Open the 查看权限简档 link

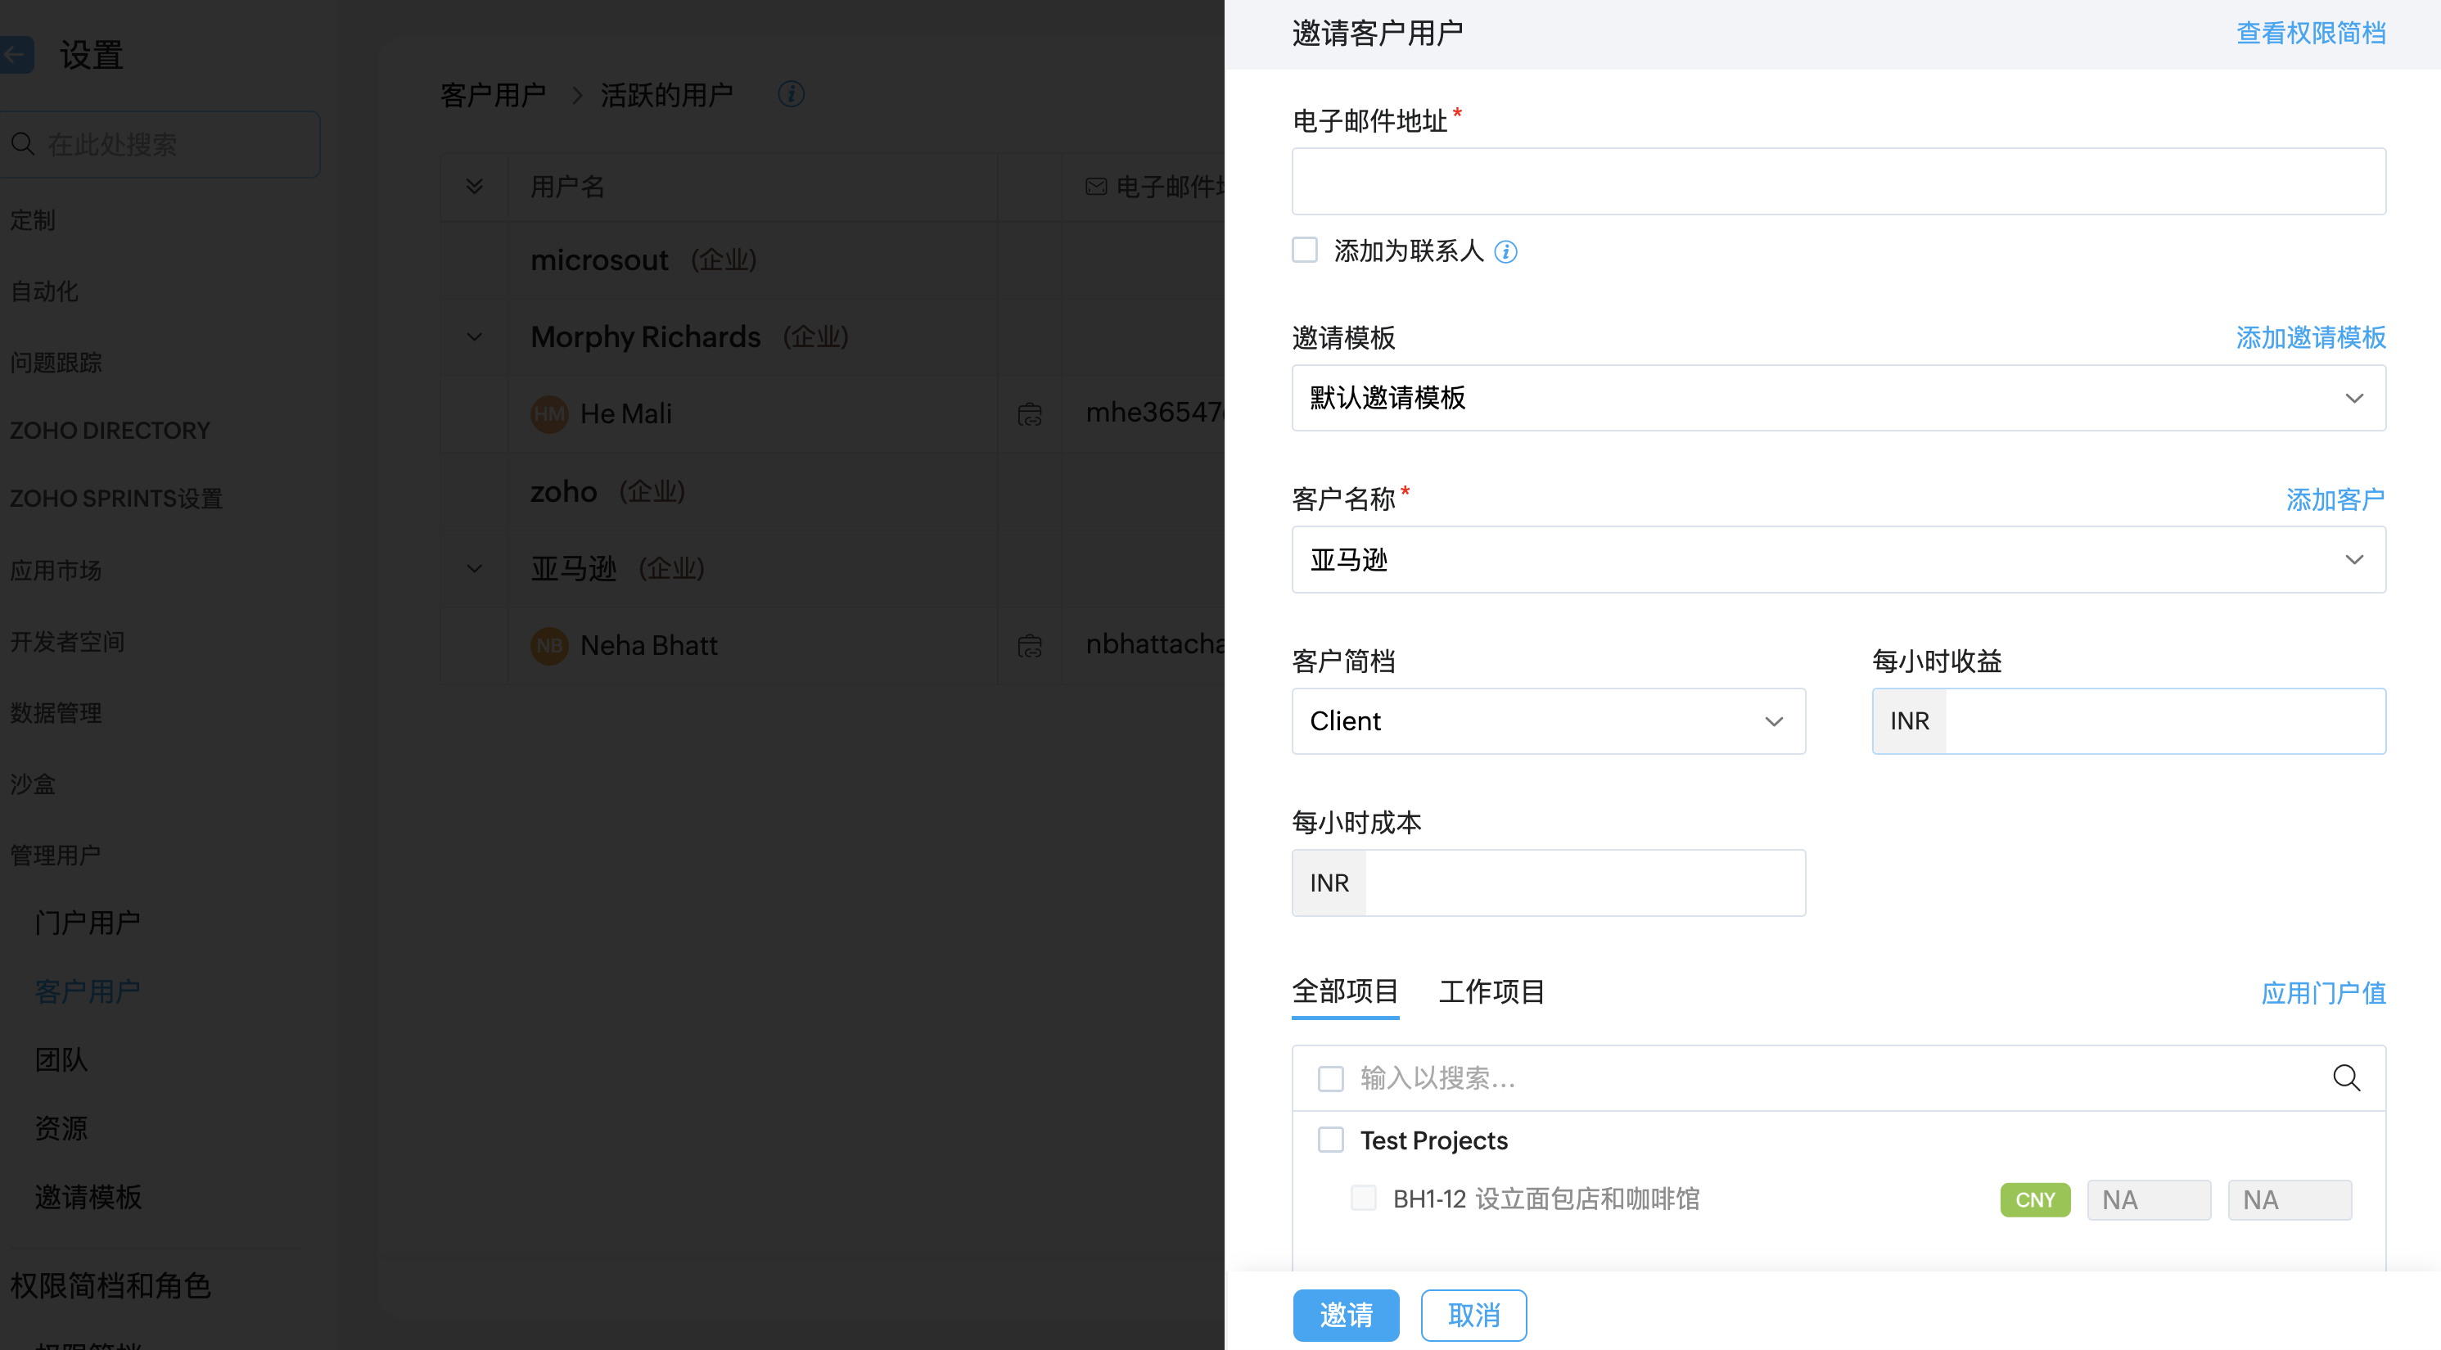point(2310,34)
